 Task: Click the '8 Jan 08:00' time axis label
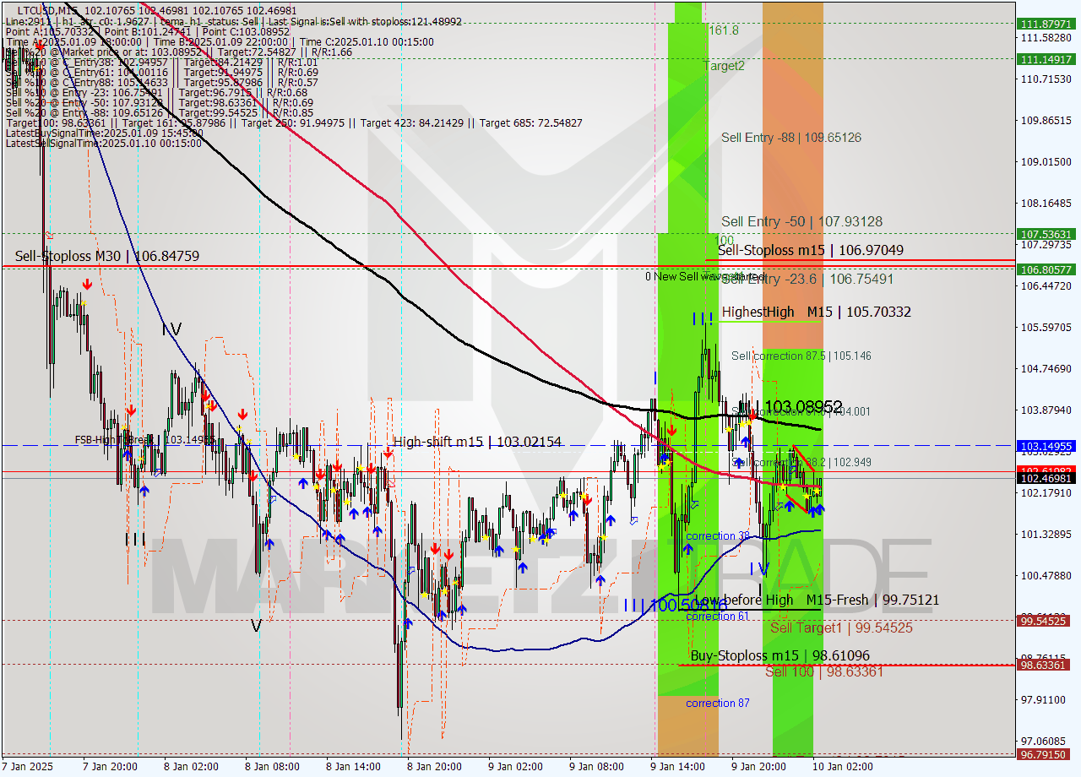click(273, 767)
